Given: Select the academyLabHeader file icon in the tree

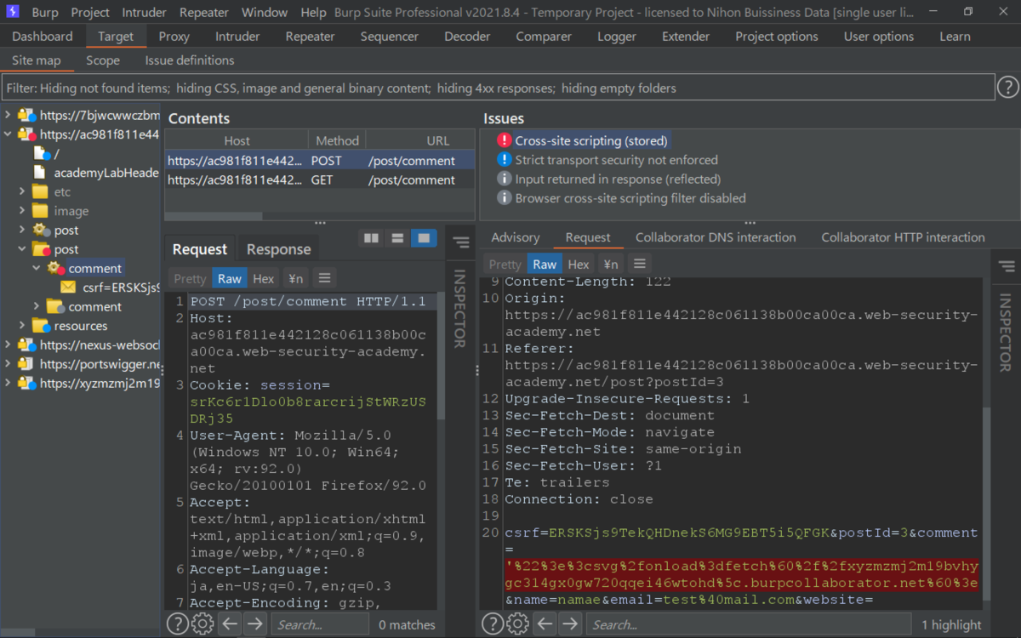Looking at the screenshot, I should coord(40,173).
